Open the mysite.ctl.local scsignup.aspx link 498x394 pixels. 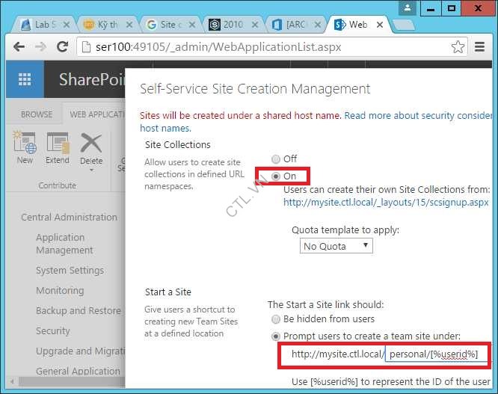(386, 202)
